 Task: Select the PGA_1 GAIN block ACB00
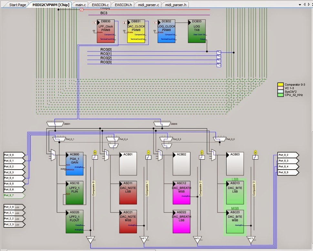pos(75,164)
